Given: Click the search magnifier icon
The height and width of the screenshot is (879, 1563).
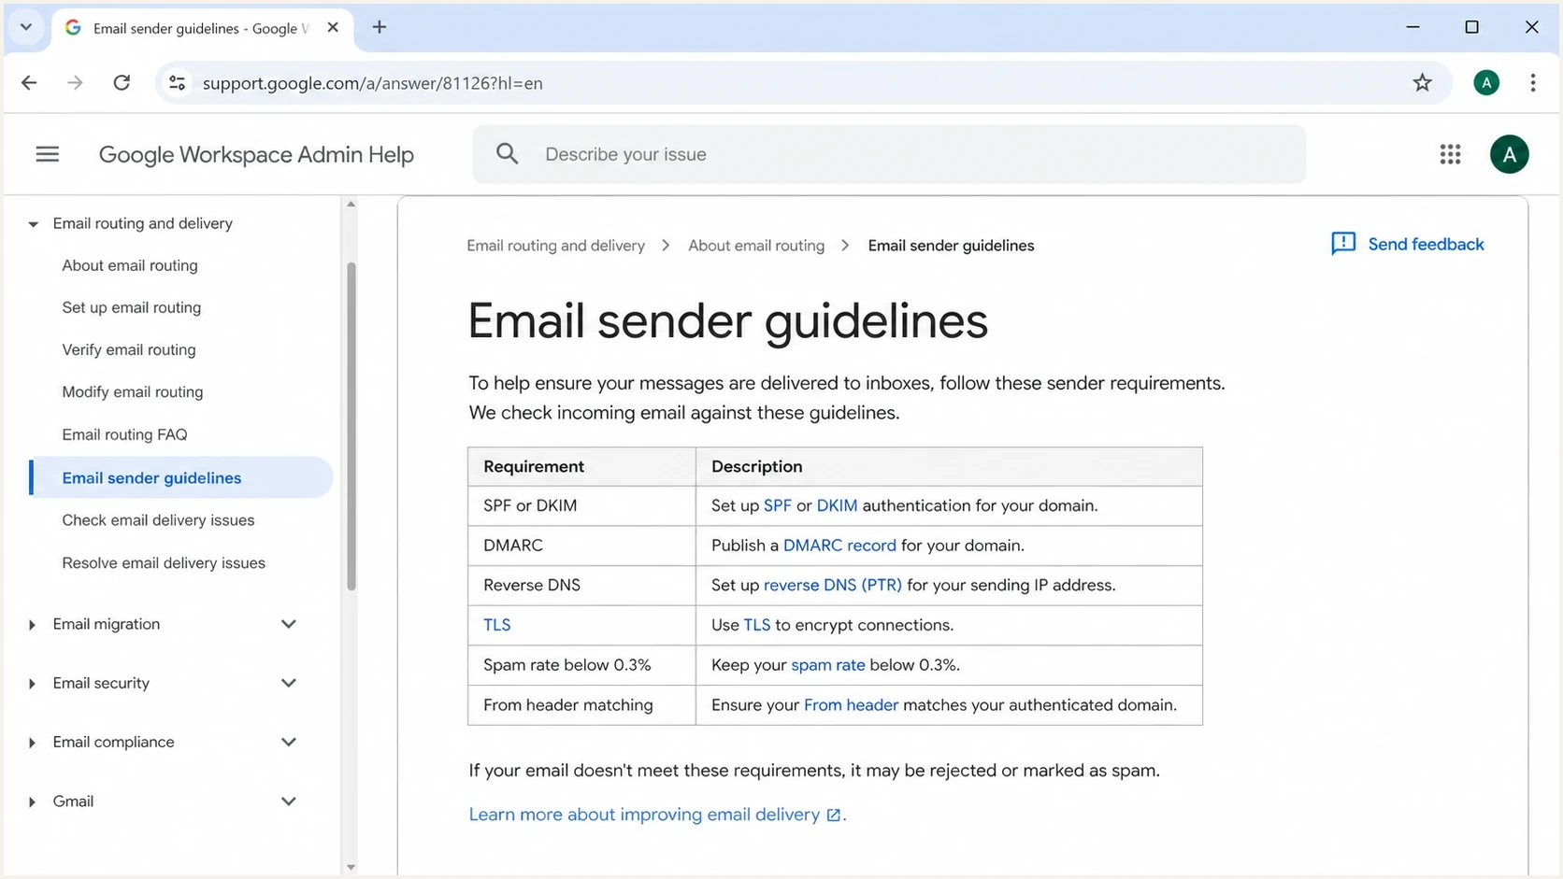Looking at the screenshot, I should pos(507,154).
